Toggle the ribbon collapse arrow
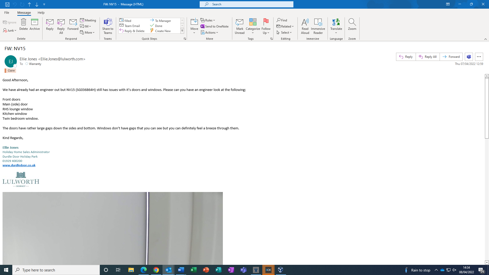Screen dimensions: 489x275 point(485,39)
